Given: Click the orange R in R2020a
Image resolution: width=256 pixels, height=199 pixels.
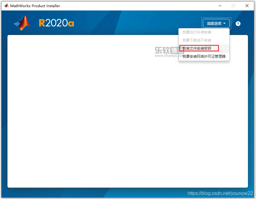Looking at the screenshot, I should (x=42, y=23).
